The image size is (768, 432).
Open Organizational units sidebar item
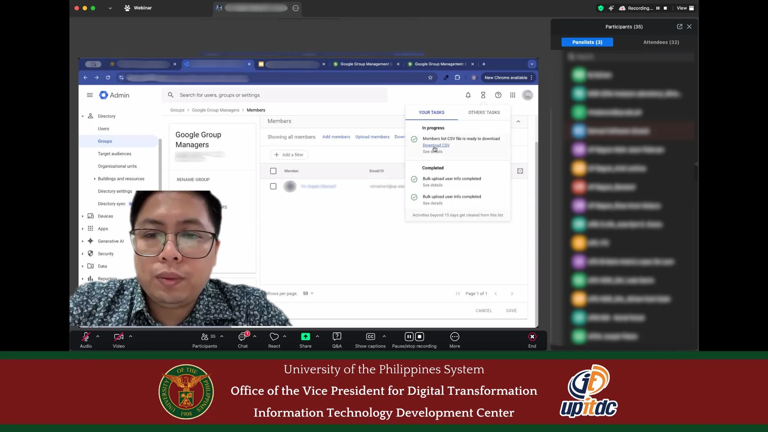[x=117, y=166]
